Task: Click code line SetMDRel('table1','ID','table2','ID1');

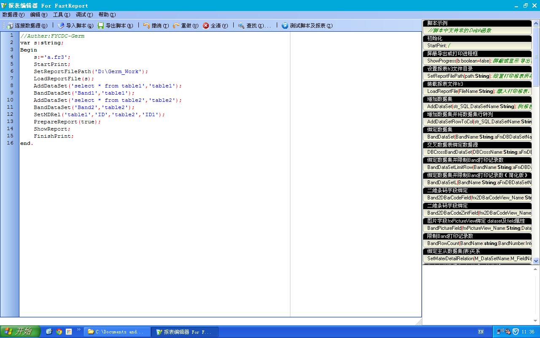Action: point(100,114)
